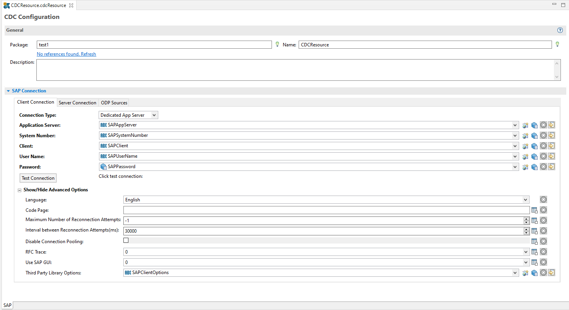Decrease Maximum Number of Reconnection Attempts
569x310 pixels.
pos(526,223)
